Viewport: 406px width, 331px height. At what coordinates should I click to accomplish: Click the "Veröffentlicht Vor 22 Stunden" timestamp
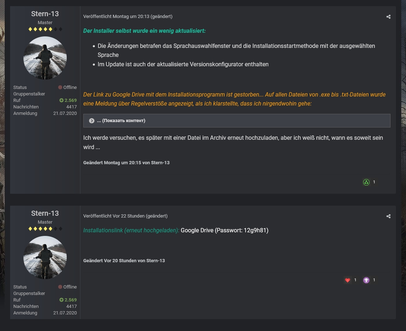coord(114,216)
